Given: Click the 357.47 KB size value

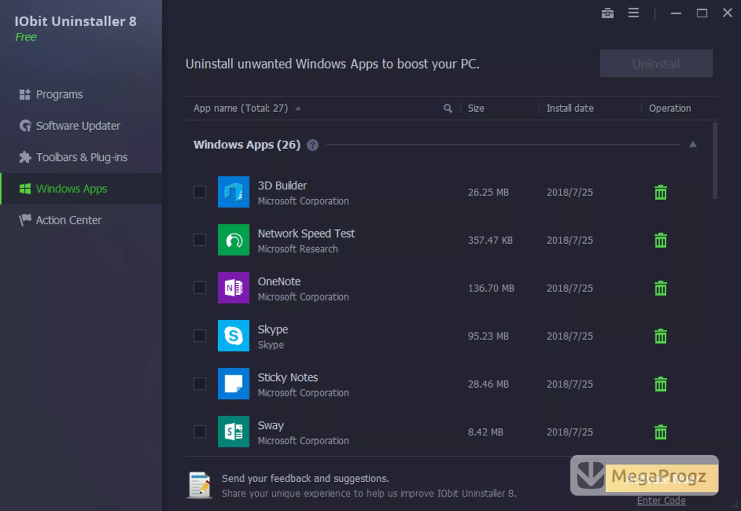Looking at the screenshot, I should click(490, 240).
